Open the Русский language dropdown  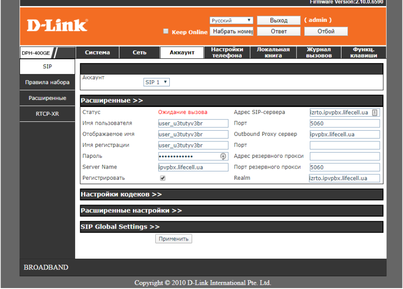pyautogui.click(x=231, y=21)
